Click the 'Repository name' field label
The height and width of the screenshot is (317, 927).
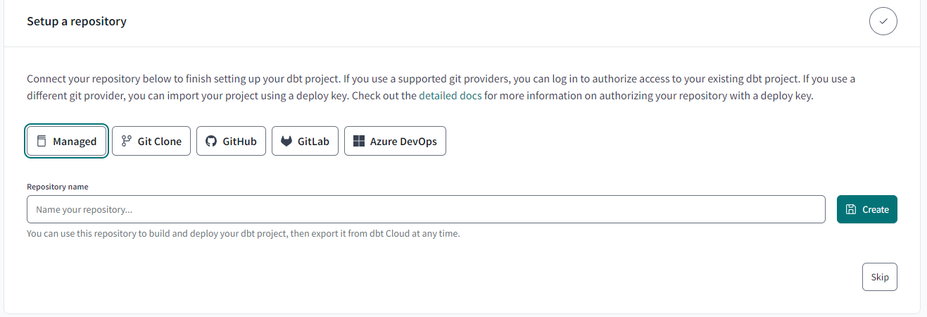pos(58,187)
